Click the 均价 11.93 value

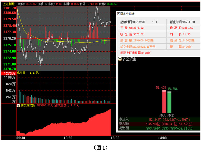click(x=187, y=34)
